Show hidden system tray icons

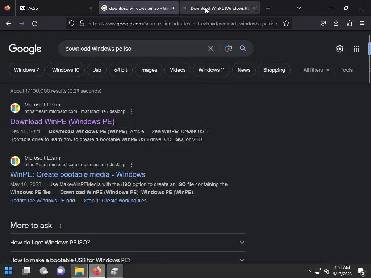[309, 271]
